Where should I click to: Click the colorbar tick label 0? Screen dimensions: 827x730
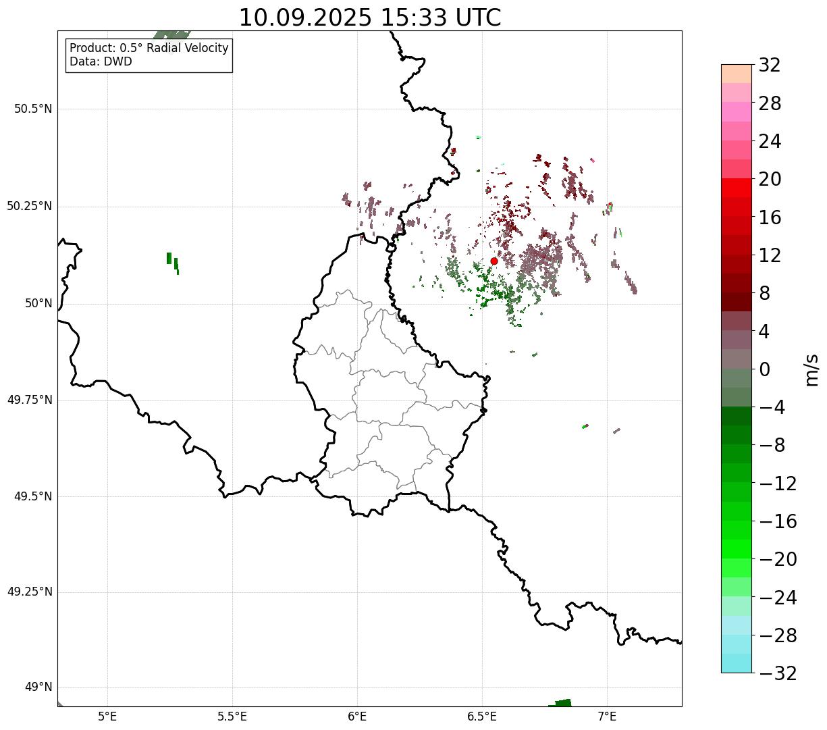(764, 369)
